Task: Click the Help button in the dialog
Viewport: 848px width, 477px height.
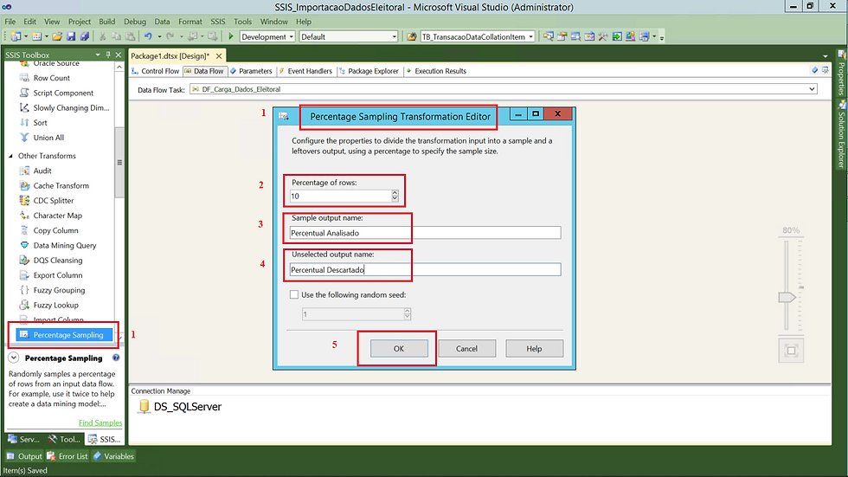Action: (535, 349)
